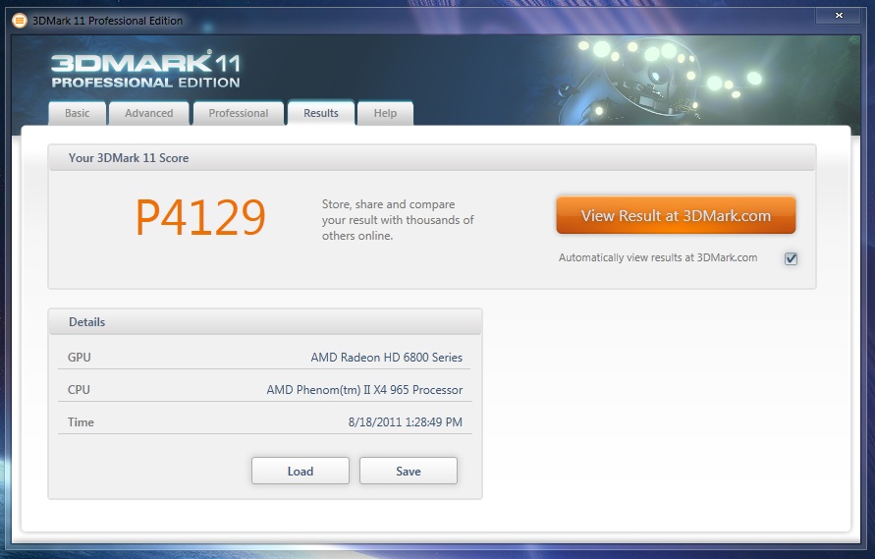
Task: Click the 'Store, share and compare' description text
Action: pyautogui.click(x=398, y=220)
